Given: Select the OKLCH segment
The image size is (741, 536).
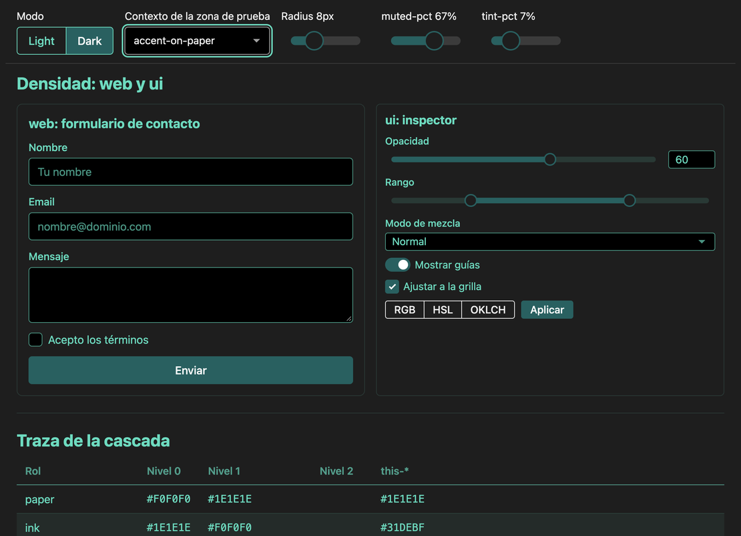Looking at the screenshot, I should pyautogui.click(x=488, y=310).
